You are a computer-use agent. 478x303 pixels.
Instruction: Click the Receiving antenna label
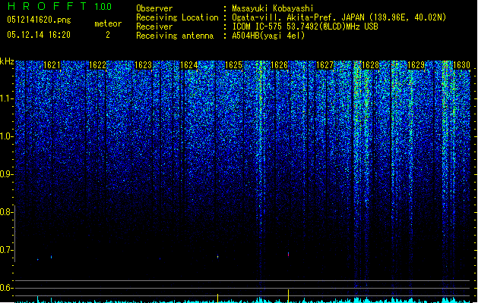click(x=175, y=36)
